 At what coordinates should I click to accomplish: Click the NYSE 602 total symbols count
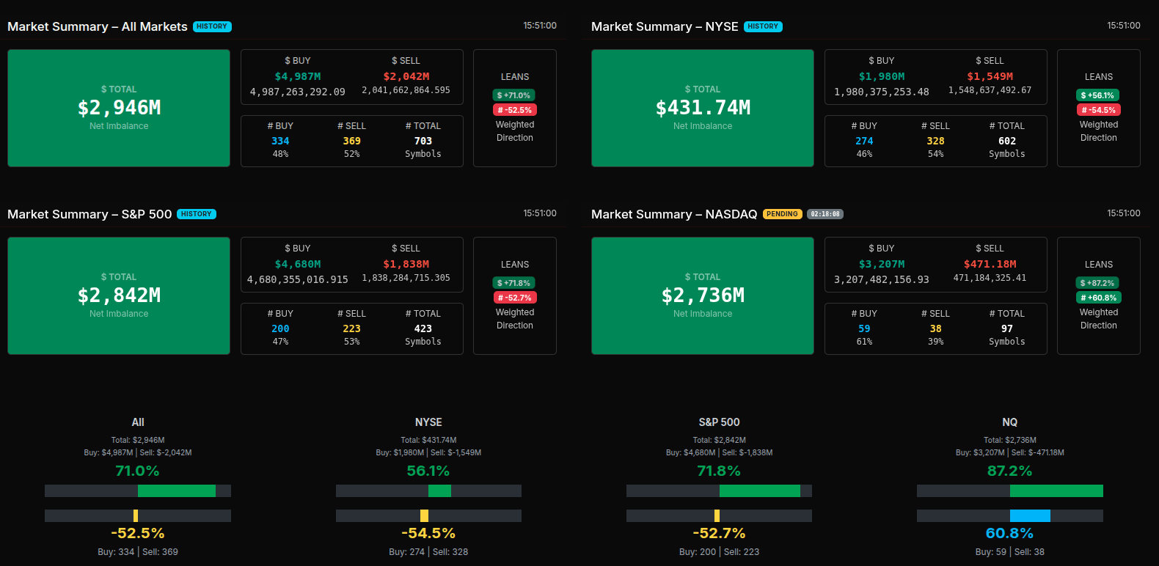pyautogui.click(x=1006, y=141)
